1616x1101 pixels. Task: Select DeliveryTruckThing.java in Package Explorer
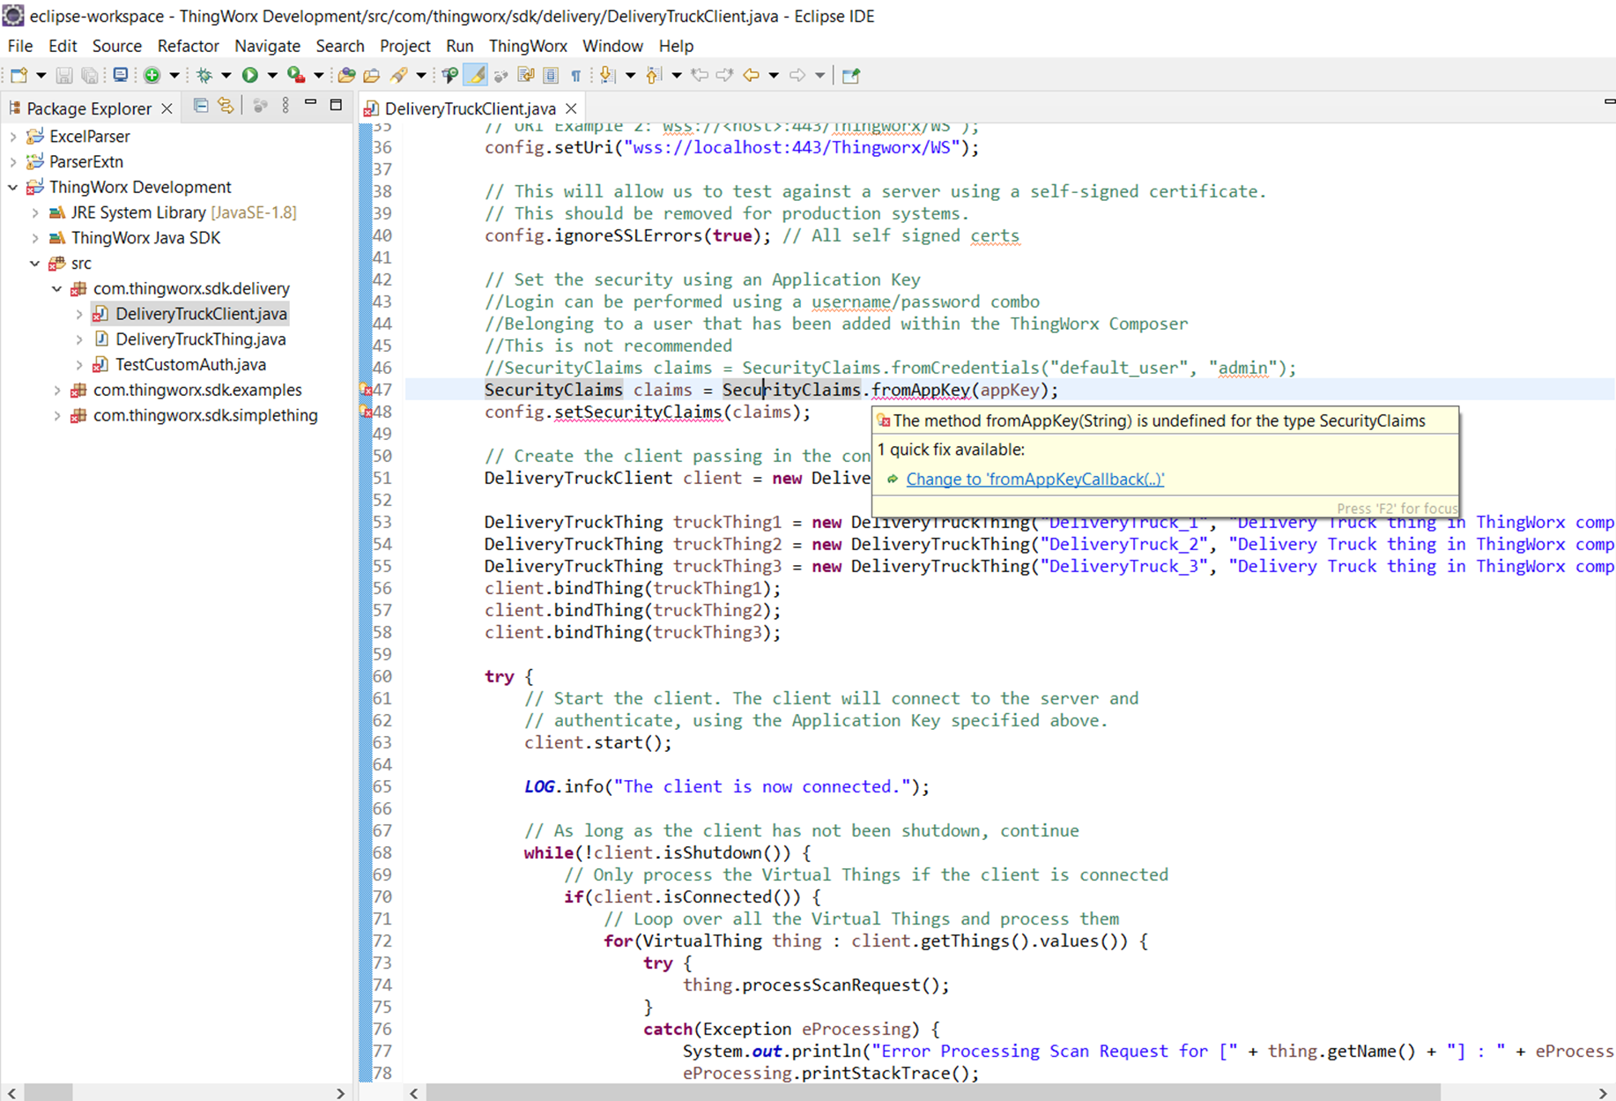point(201,338)
